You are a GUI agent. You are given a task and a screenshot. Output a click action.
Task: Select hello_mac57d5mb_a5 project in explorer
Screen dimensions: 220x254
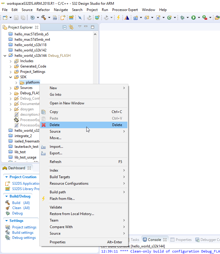32,34
